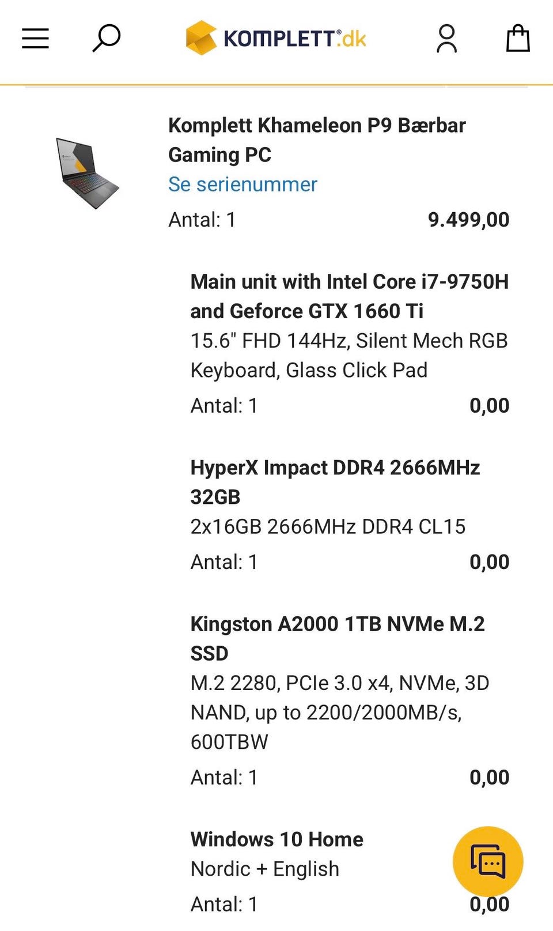Viewport: 553px width, 931px height.
Task: Tap the '2x16GB 2666MHz DDR4 CL15' description
Action: pos(328,526)
